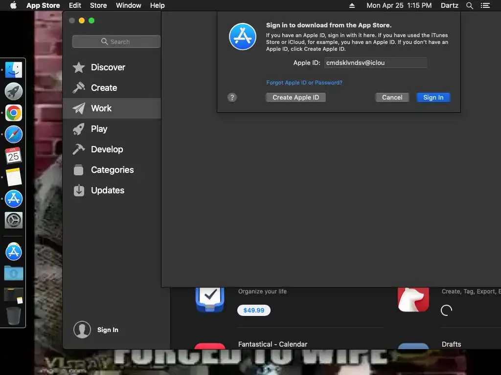Screen dimensions: 501x375
Task: Click the to-do checkmark app icon
Action: point(210,300)
